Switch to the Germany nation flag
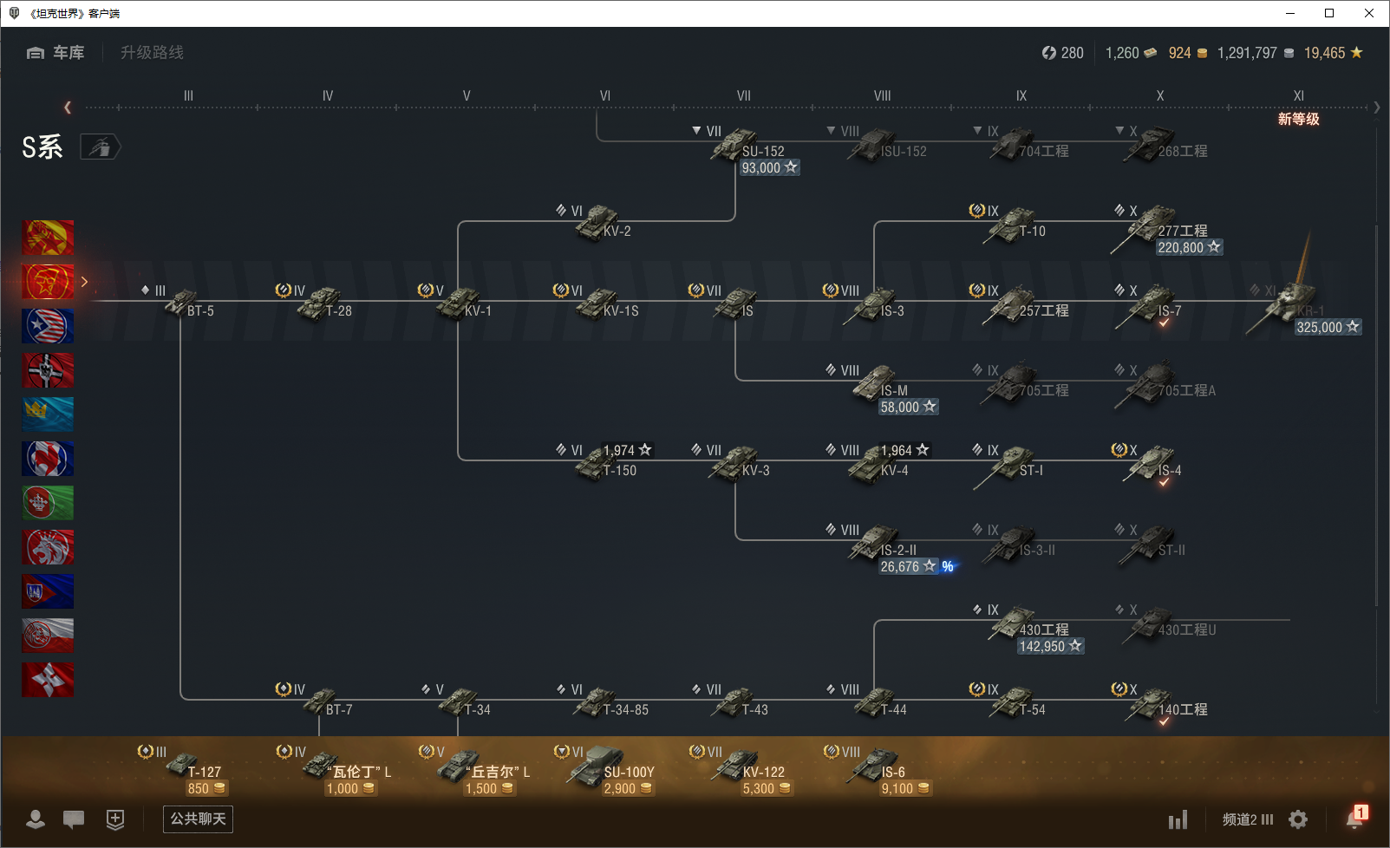Viewport: 1390px width, 848px height. [x=48, y=370]
